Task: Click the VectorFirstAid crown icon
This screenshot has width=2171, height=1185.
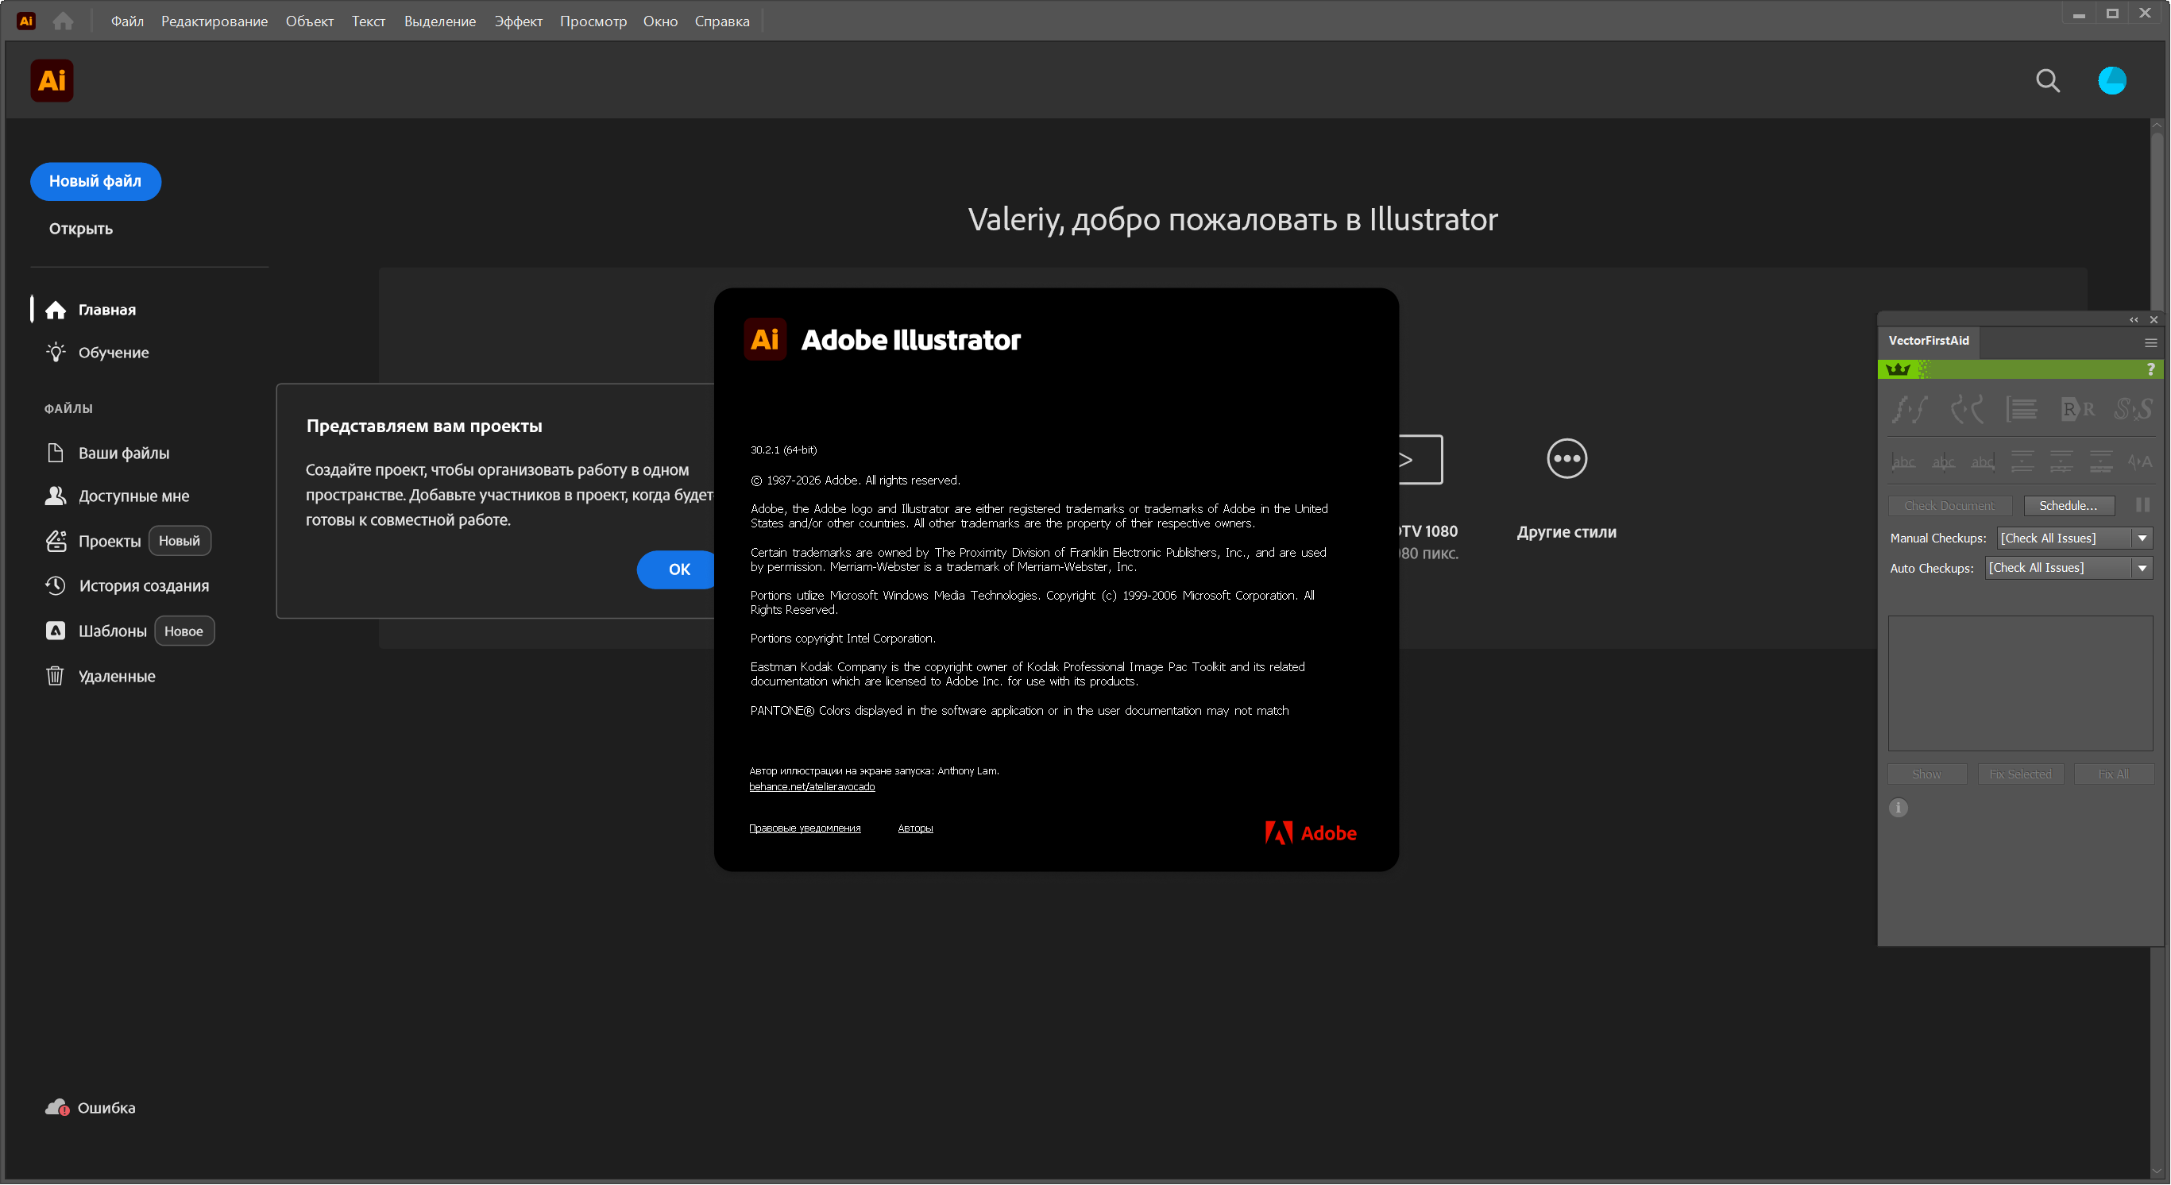Action: point(1898,369)
